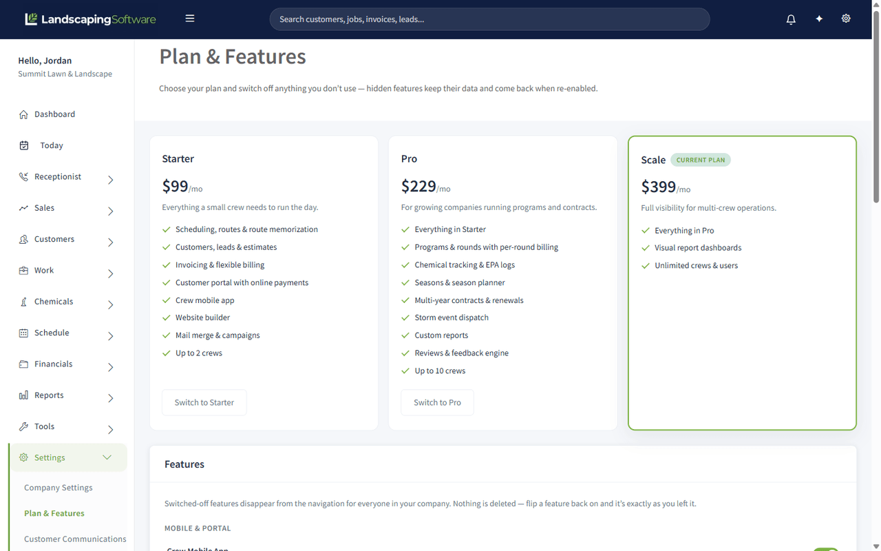
Task: Select the Scale current plan card
Action: click(x=742, y=283)
